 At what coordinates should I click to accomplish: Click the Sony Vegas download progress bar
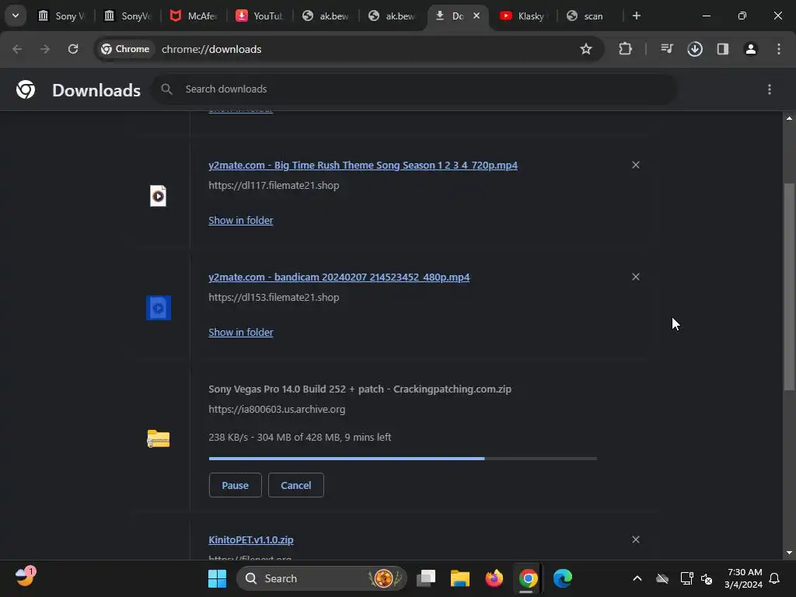click(403, 459)
